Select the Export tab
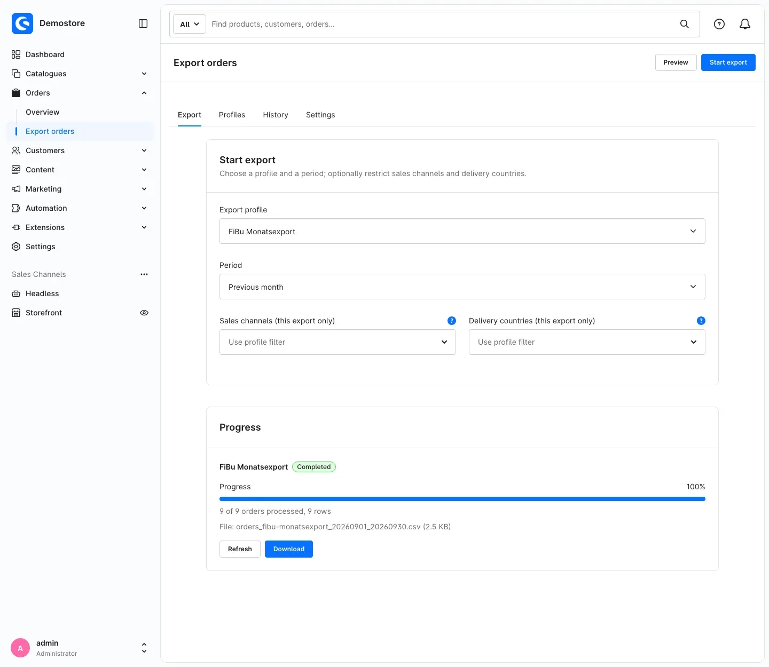The image size is (769, 667). tap(190, 115)
